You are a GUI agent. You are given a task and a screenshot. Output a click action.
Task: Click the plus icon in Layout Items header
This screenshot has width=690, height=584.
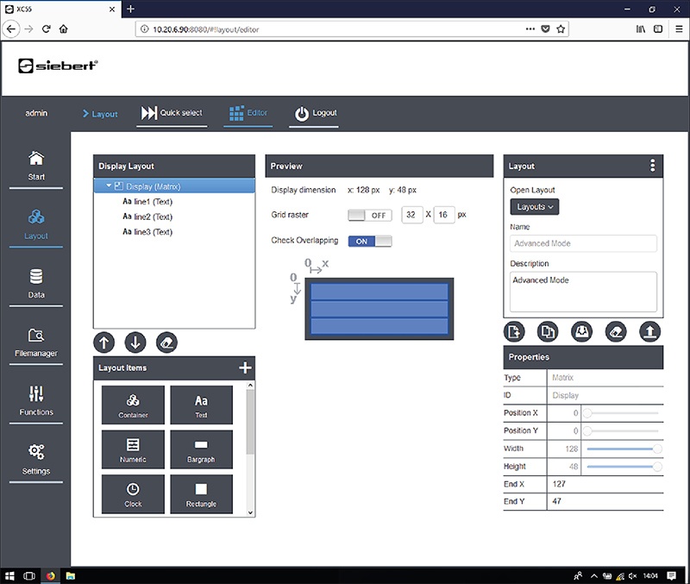tap(246, 368)
